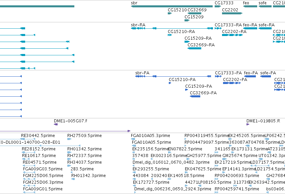Select the sofe gene feature
This screenshot has width=285, height=194.
(x=265, y=6)
